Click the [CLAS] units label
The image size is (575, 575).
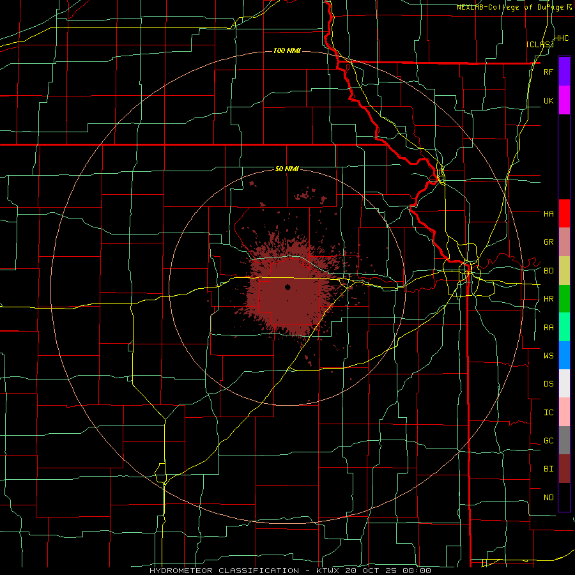point(540,44)
